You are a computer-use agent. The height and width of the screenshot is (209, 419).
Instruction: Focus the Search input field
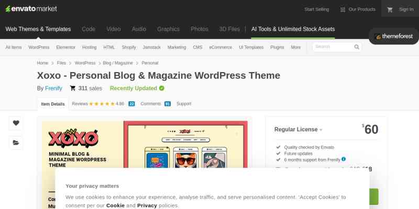click(x=333, y=47)
